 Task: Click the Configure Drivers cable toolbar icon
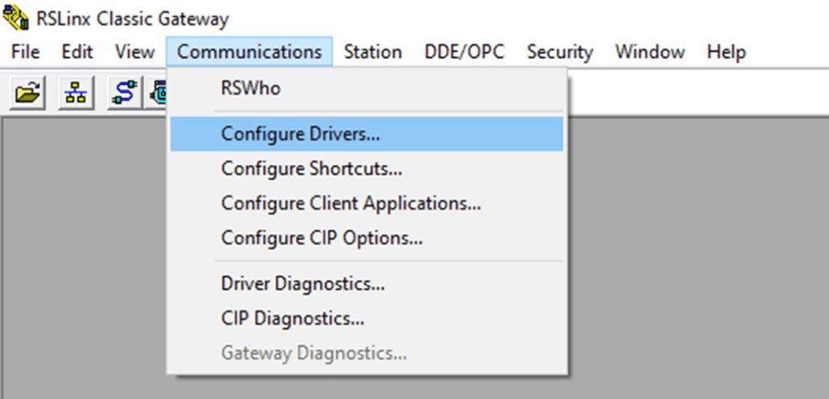coord(124,95)
